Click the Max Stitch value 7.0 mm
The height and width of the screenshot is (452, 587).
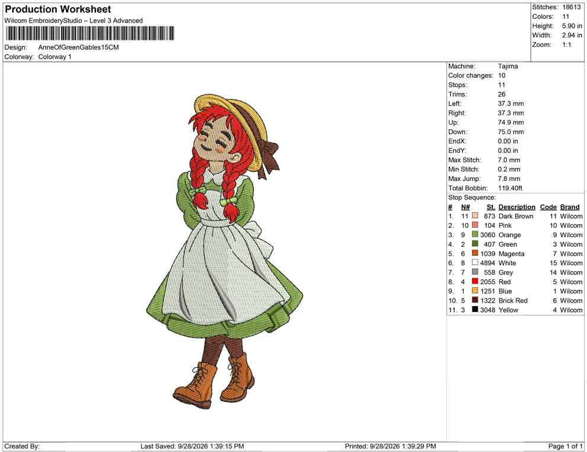[x=509, y=160]
